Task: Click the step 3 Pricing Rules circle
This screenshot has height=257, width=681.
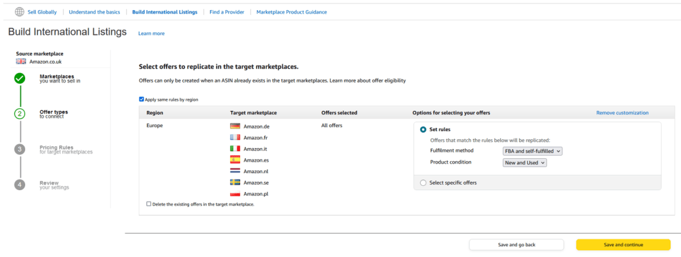Action: 20,149
